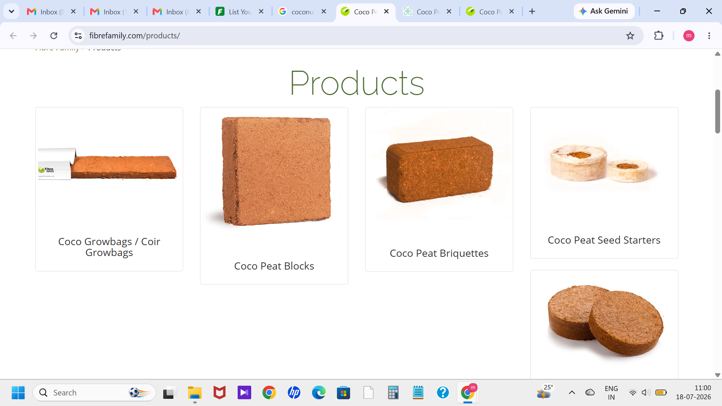Close the first Gmail Inbox tab
Screen dimensions: 722x406
click(73, 12)
